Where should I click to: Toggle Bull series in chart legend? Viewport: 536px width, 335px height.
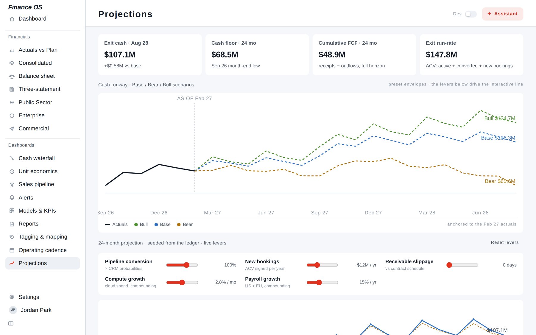[141, 225]
